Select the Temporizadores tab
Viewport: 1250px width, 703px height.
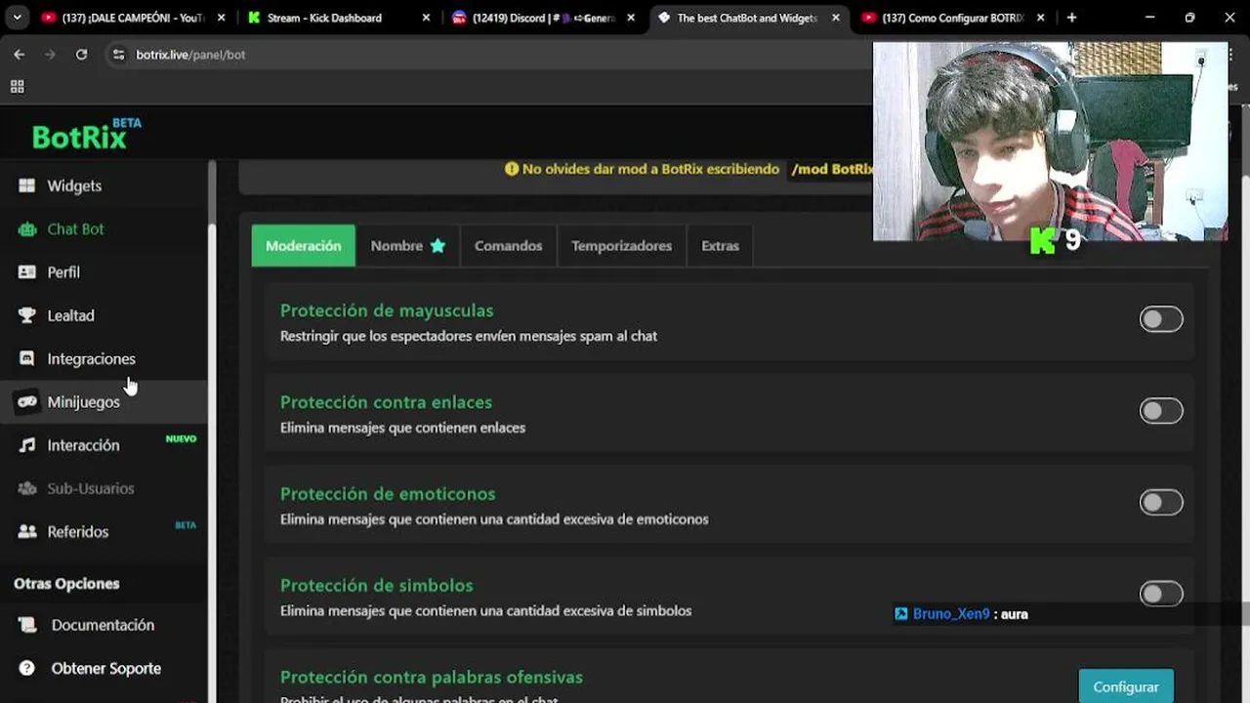622,245
